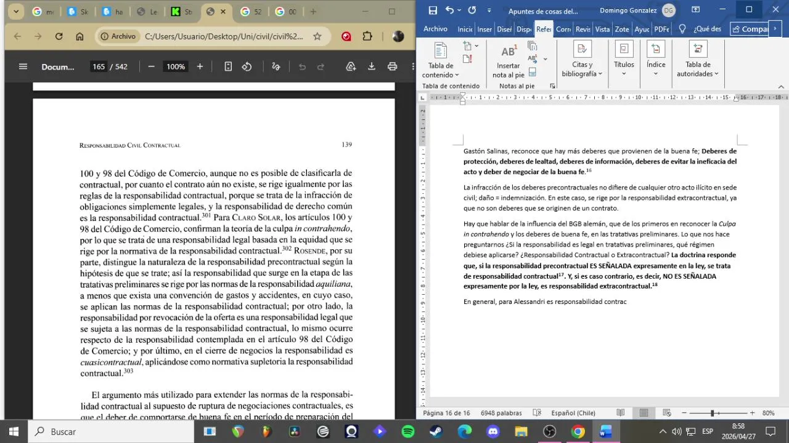Open the Chrome profile avatar
Image resolution: width=789 pixels, height=443 pixels.
click(x=398, y=36)
